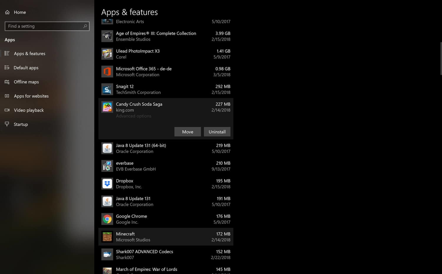Click the Minecraft app icon
Screen dimensions: 442x274
(x=107, y=237)
